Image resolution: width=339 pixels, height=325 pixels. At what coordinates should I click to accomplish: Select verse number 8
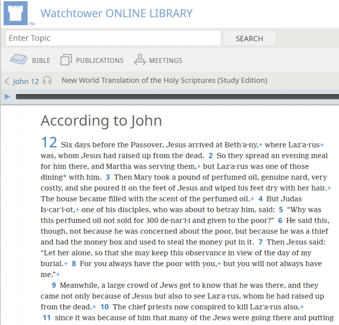pyautogui.click(x=74, y=263)
